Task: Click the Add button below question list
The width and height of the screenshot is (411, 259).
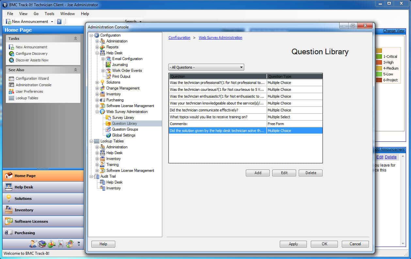Action: (x=258, y=173)
